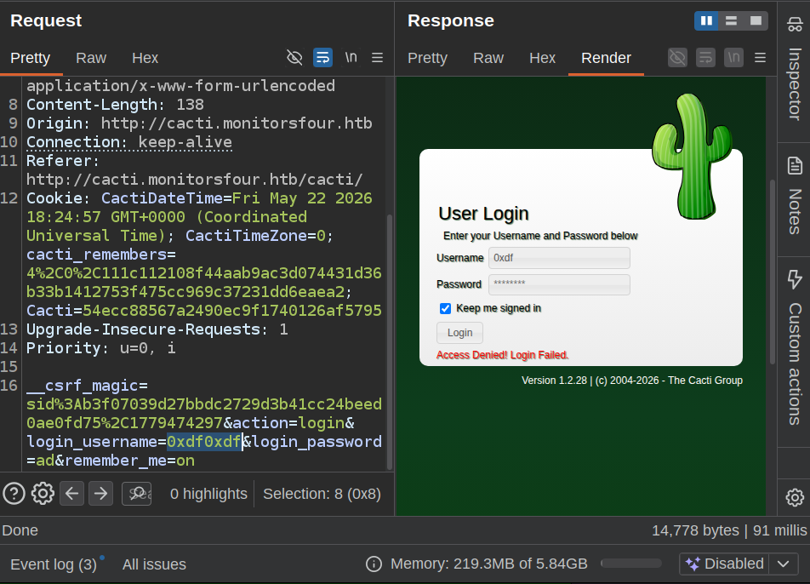Click the memory usage info icon
This screenshot has width=810, height=584.
click(374, 564)
